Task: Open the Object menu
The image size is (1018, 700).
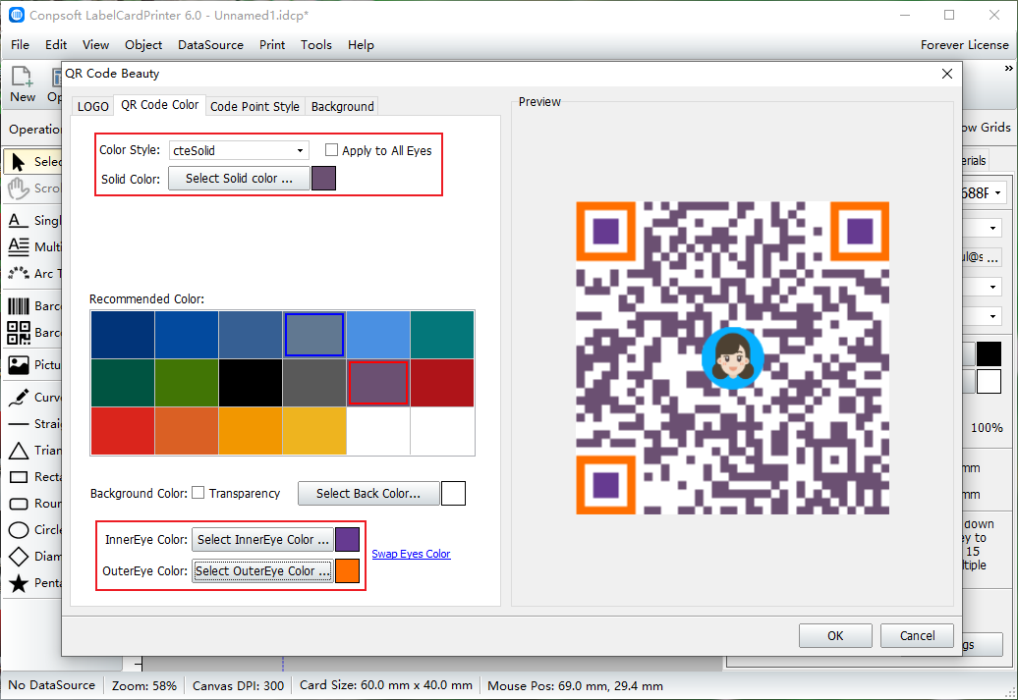Action: 143,45
